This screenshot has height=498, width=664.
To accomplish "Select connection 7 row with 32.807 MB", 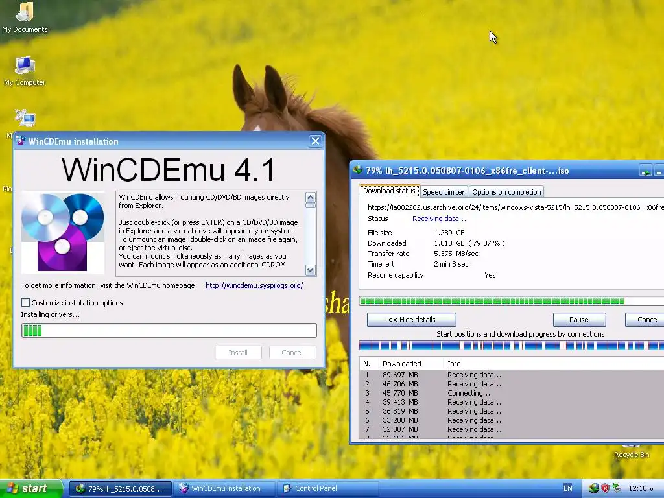I will pos(512,429).
